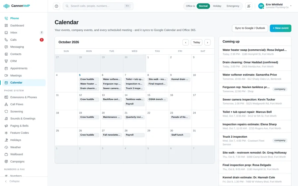Viewport: 298px width, 186px height.
Task: Click the Call Flows branching icon
Action: pyautogui.click(x=6, y=104)
